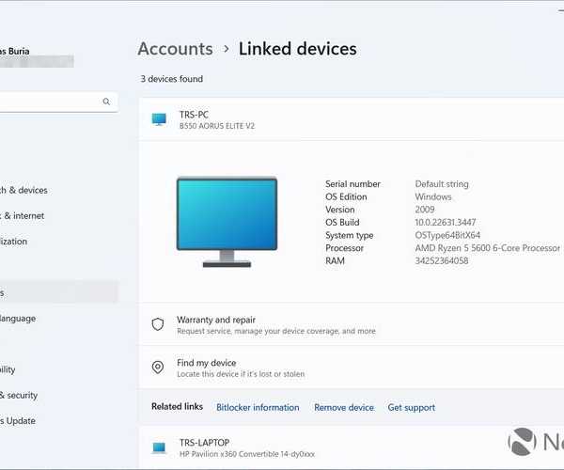Click the Find my device location pin icon

click(158, 368)
